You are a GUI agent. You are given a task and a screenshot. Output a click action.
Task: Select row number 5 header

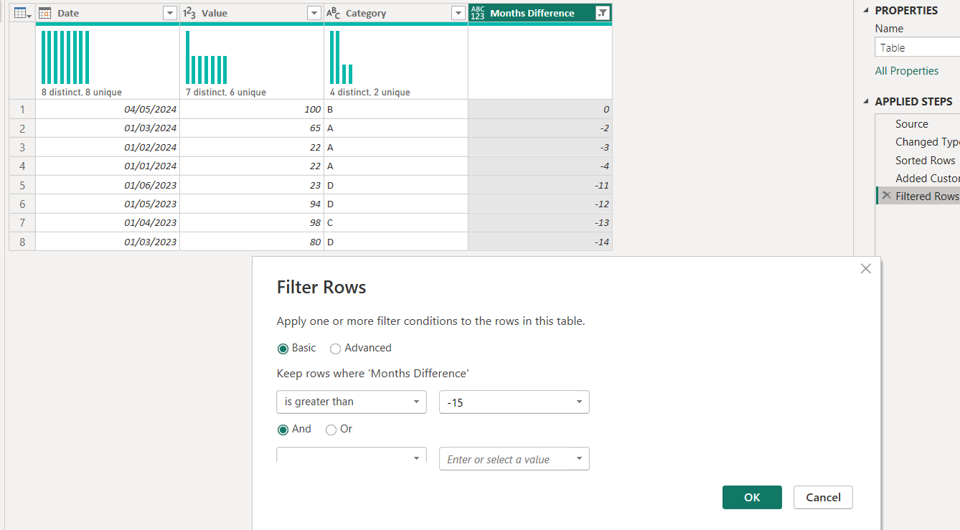click(x=22, y=185)
